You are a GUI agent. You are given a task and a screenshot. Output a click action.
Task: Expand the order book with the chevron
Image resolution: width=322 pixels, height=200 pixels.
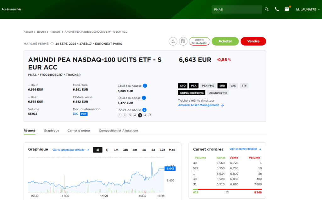pos(227,192)
